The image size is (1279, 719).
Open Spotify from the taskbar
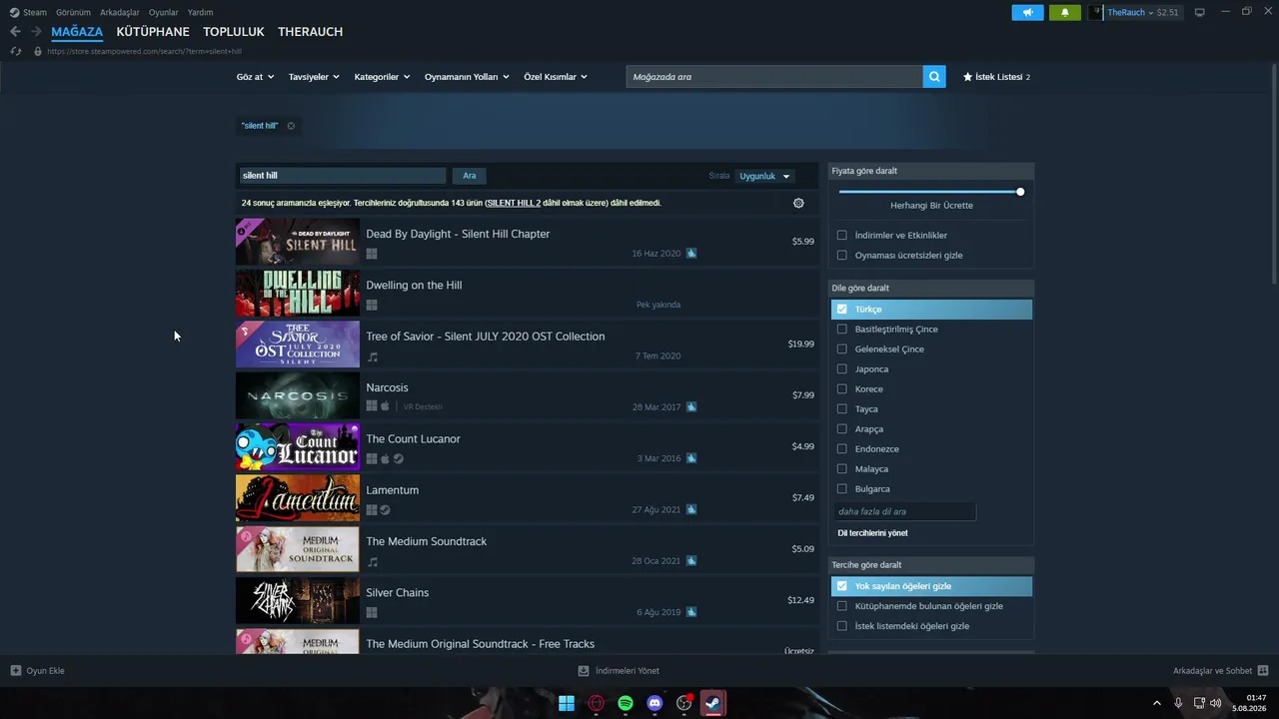pos(626,703)
